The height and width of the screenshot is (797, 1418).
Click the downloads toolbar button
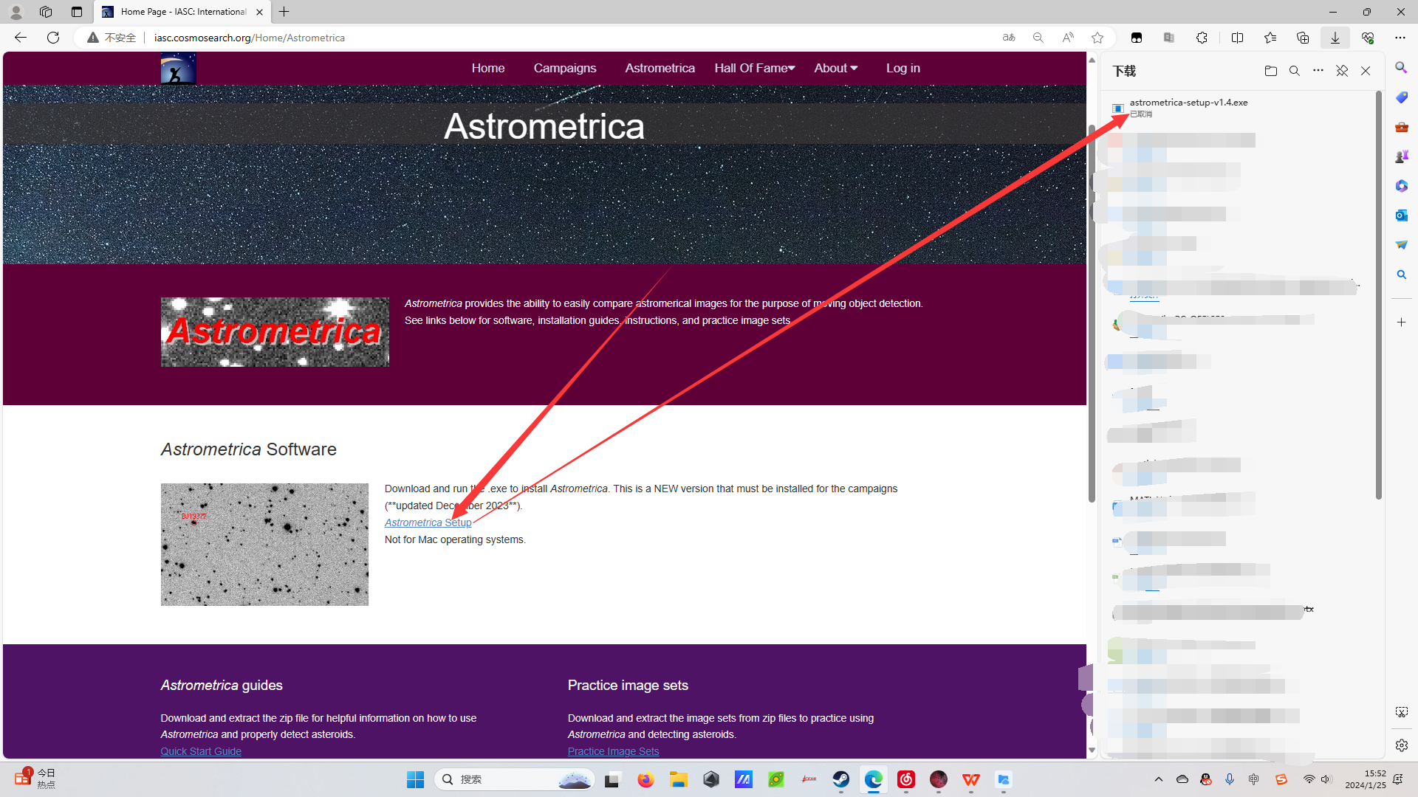(x=1335, y=38)
